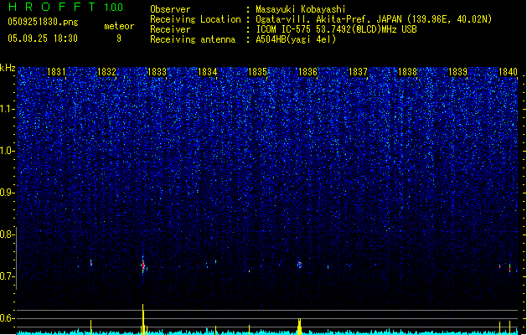Select the 1836 time marker
The image size is (527, 335).
(307, 71)
